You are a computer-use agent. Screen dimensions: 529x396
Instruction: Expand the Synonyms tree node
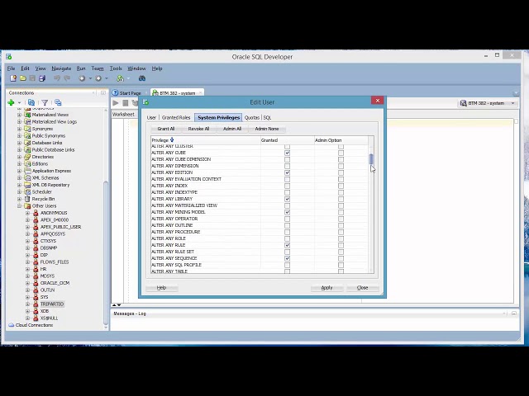[x=20, y=129]
